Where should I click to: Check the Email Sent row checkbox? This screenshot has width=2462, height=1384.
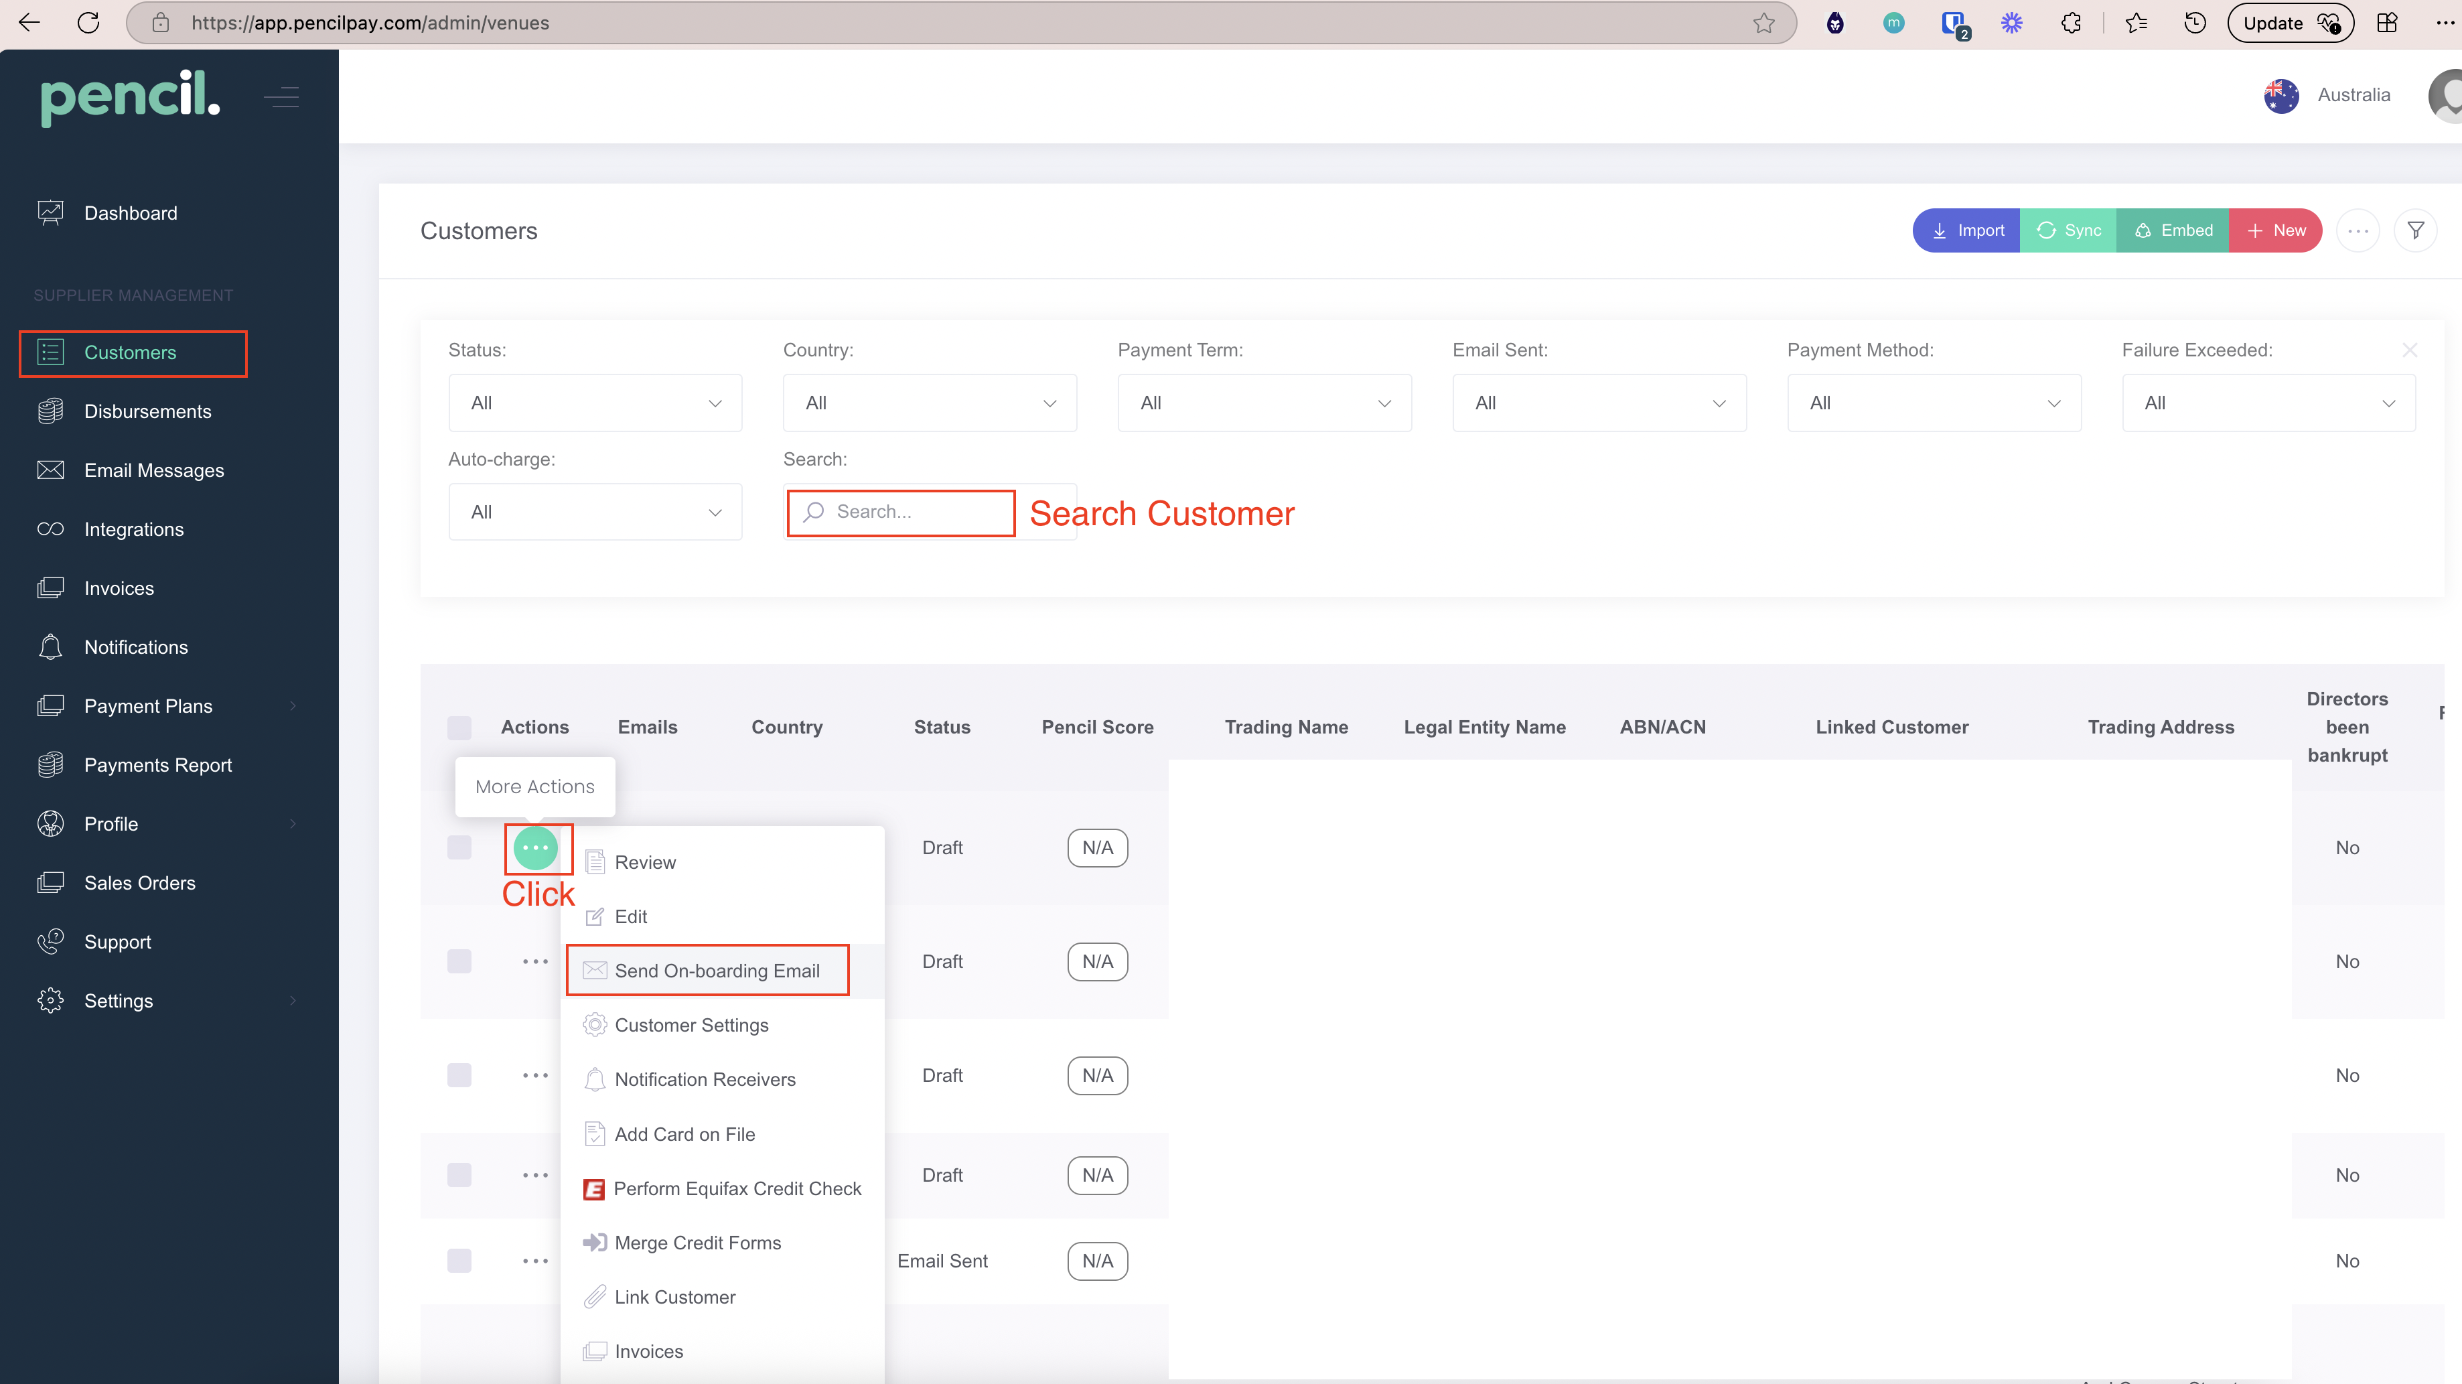pos(459,1261)
